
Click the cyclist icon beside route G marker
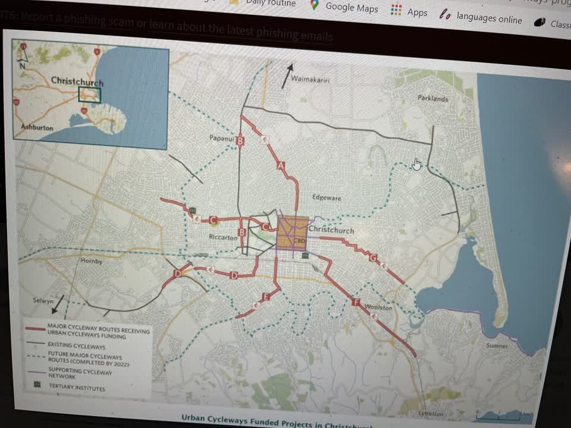tap(384, 266)
